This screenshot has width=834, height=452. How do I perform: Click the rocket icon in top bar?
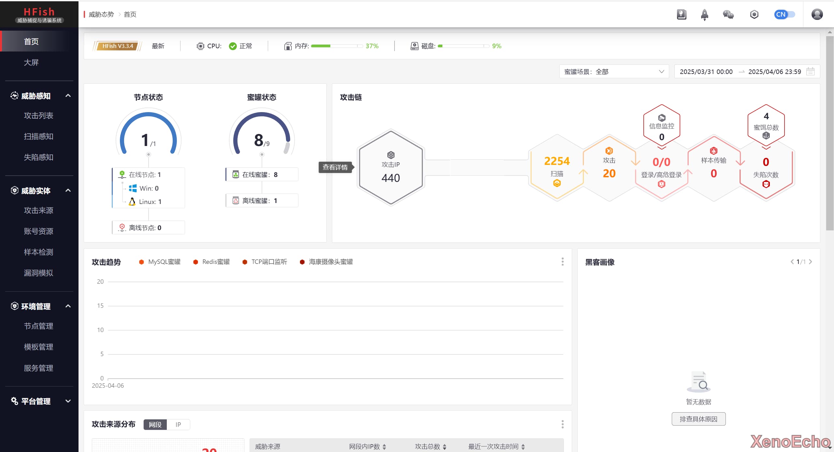[704, 14]
